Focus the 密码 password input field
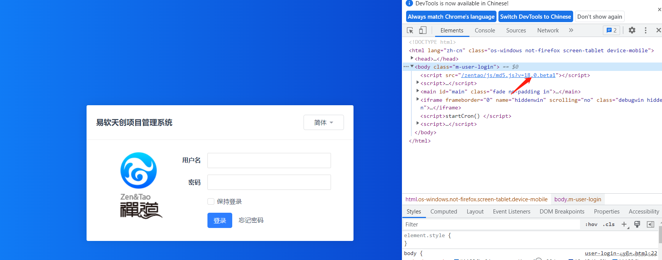The image size is (662, 260). point(269,182)
